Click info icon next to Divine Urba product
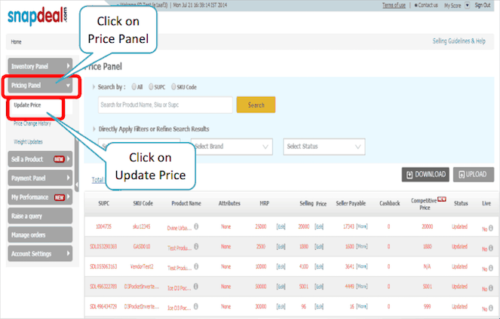Screen dimensions: 500x319 click(x=196, y=226)
